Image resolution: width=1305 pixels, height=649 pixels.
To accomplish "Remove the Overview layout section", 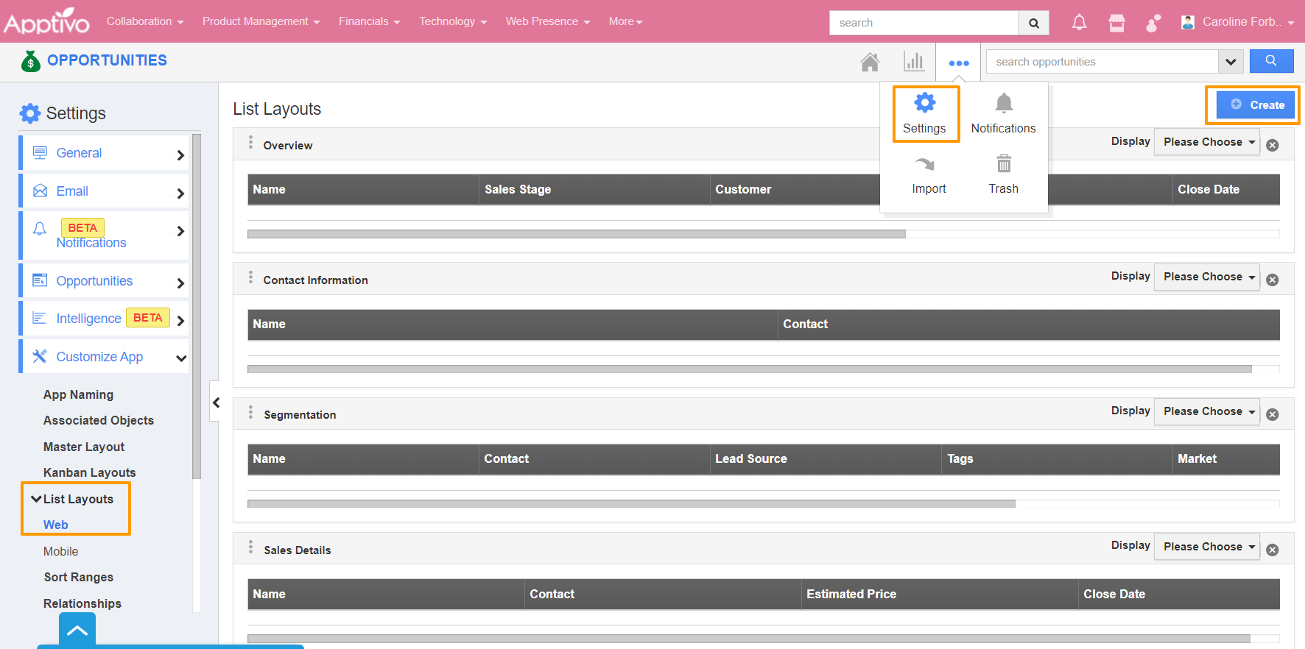I will (1273, 145).
